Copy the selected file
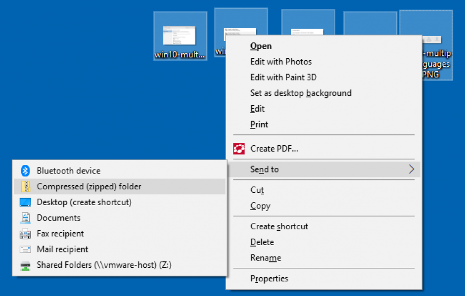 [x=260, y=206]
